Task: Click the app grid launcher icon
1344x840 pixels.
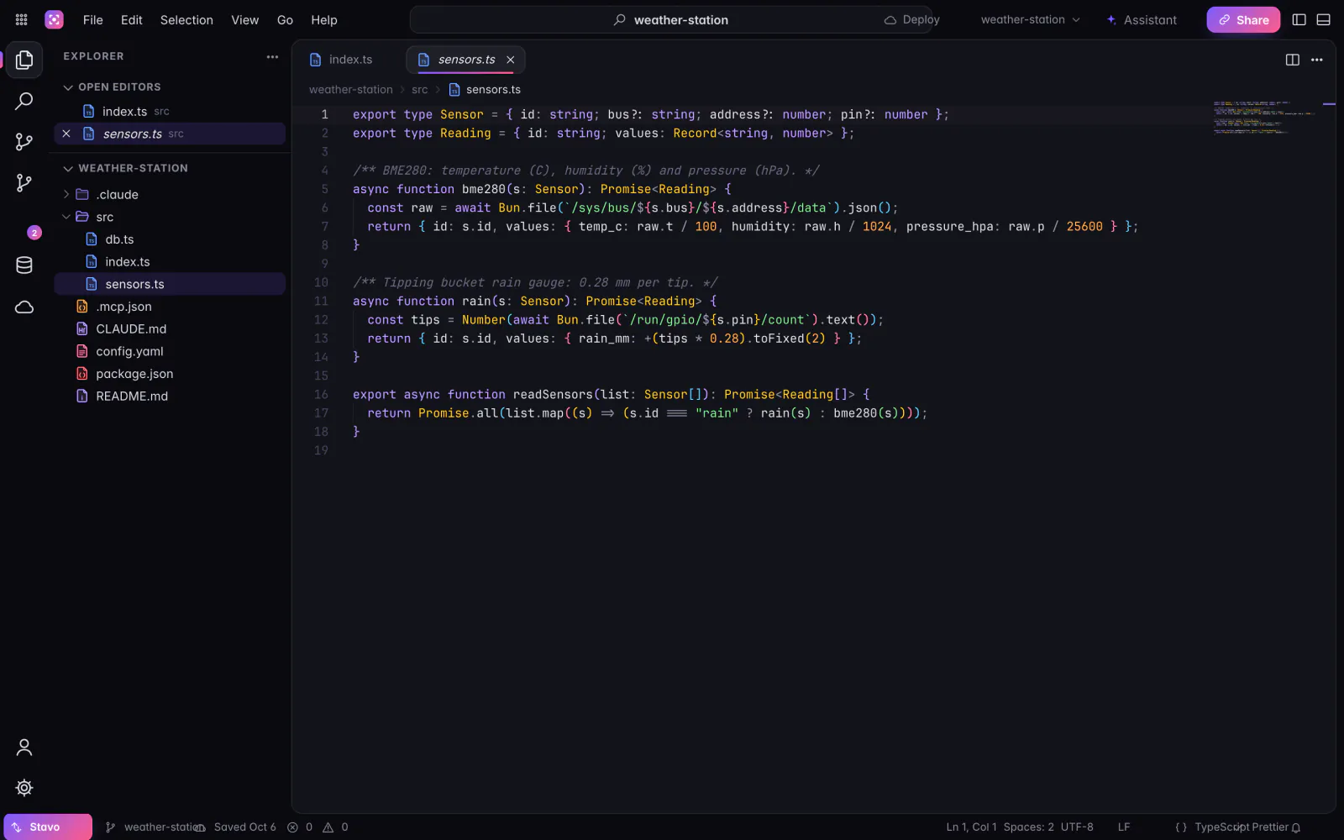Action: [22, 19]
